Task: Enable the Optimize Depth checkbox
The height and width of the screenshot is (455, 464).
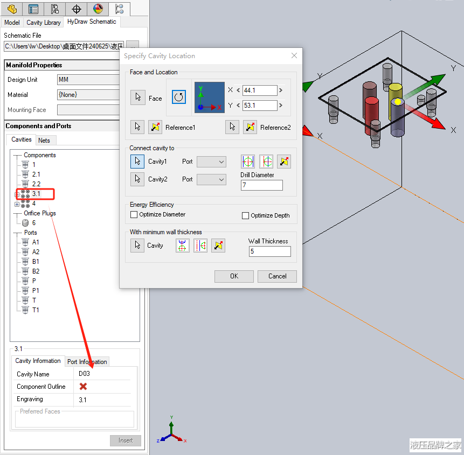Action: 246,215
